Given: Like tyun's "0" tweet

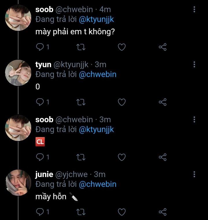Looking at the screenshot, I should point(122,102).
